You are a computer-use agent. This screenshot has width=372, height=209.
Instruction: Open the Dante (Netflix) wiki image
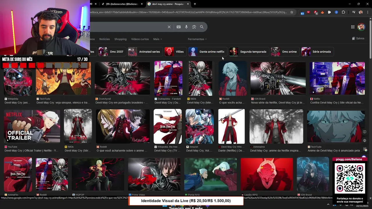click(231, 126)
